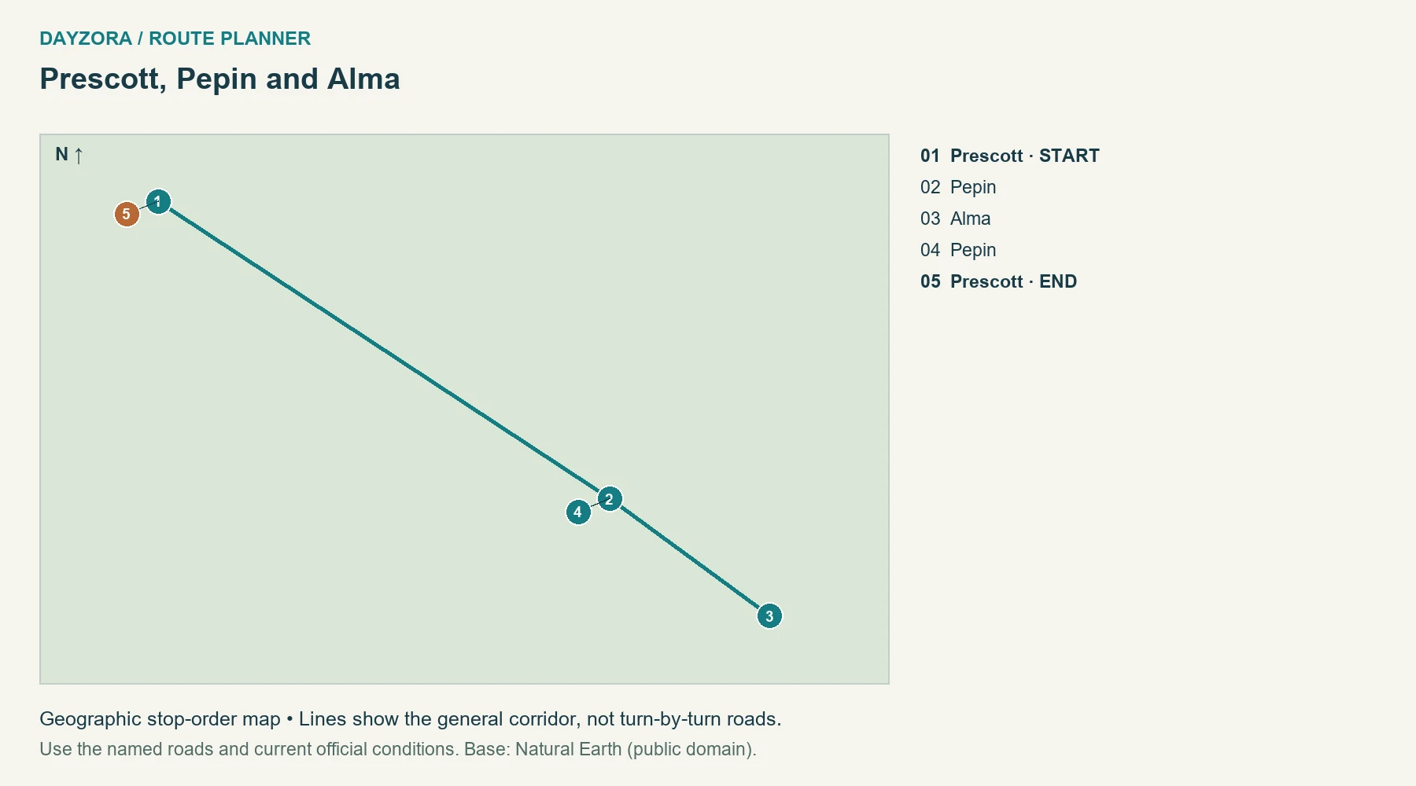Screen dimensions: 1416x786
Task: Click the north arrow compass indicator
Action: point(69,155)
